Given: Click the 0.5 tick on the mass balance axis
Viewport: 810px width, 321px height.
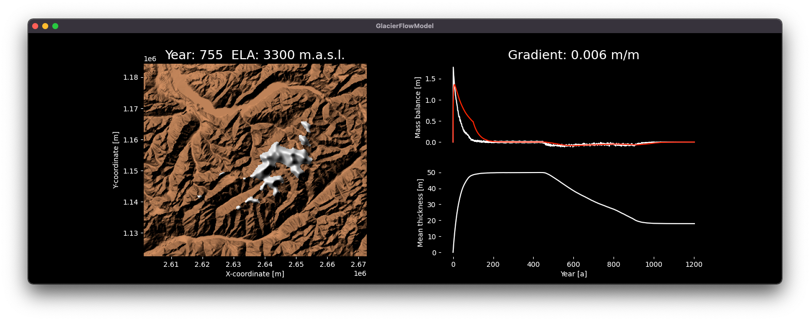Looking at the screenshot, I should 431,121.
